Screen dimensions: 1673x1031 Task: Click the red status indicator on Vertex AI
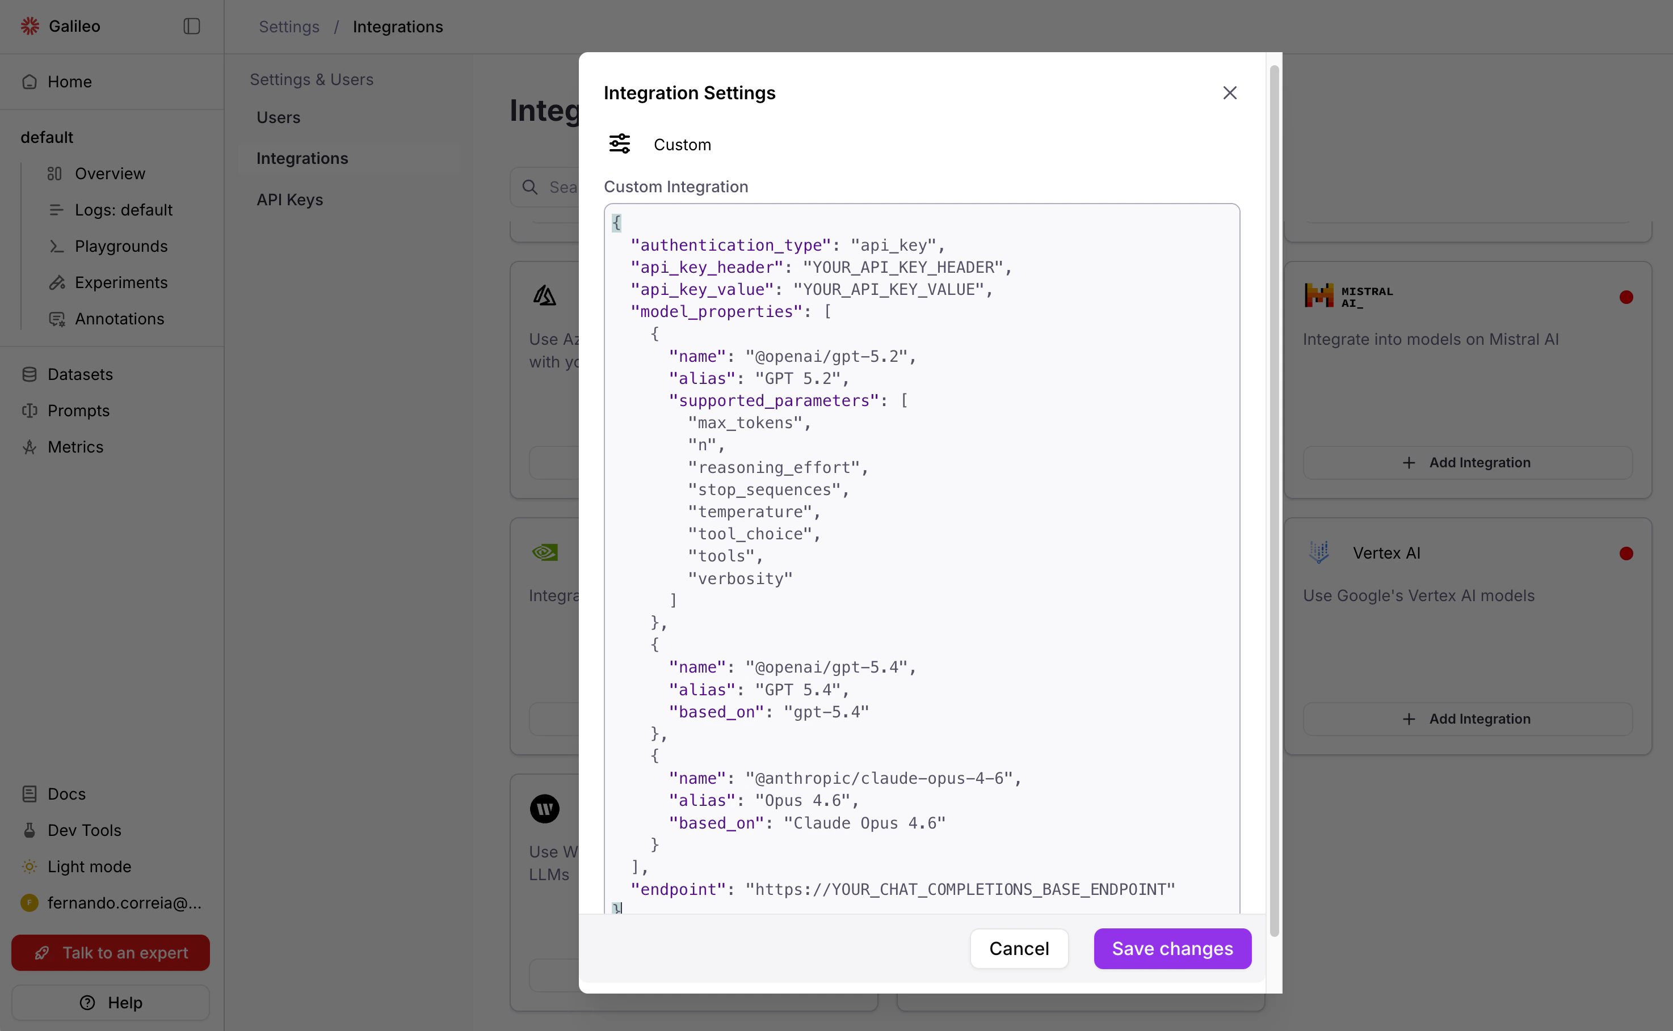point(1626,553)
